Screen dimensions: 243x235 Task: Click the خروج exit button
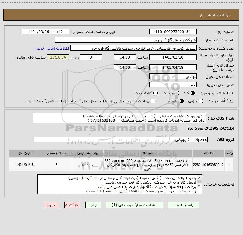point(51,205)
